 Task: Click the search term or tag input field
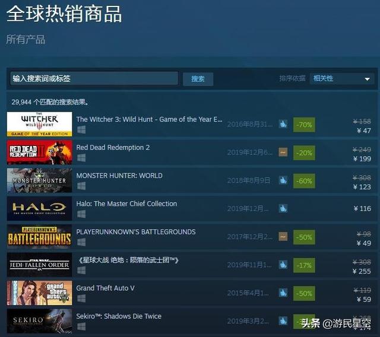tap(94, 78)
